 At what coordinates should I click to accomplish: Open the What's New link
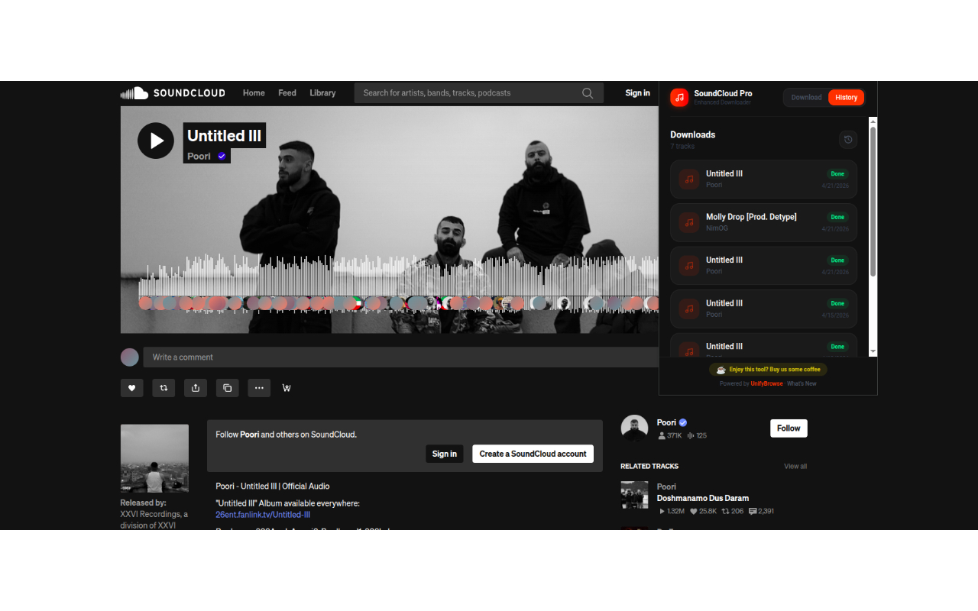pos(802,383)
